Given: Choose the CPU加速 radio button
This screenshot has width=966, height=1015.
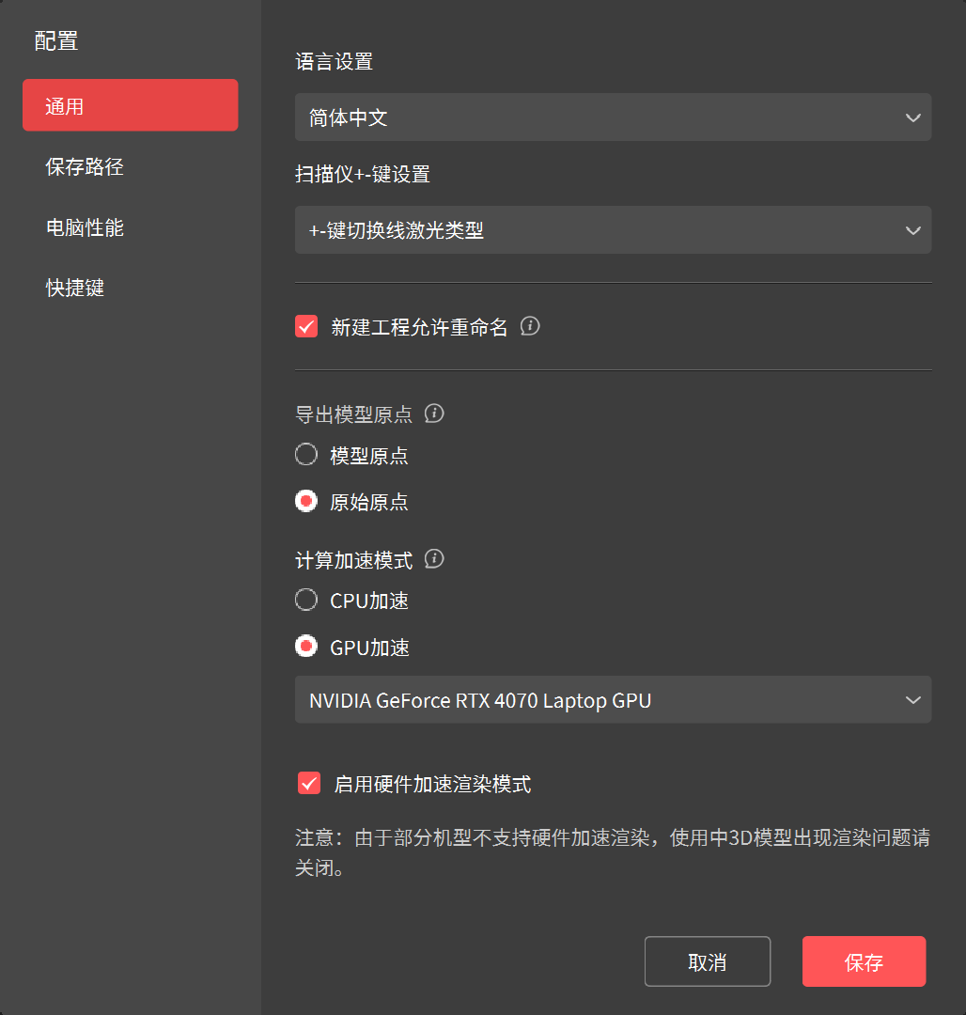Looking at the screenshot, I should coord(306,600).
